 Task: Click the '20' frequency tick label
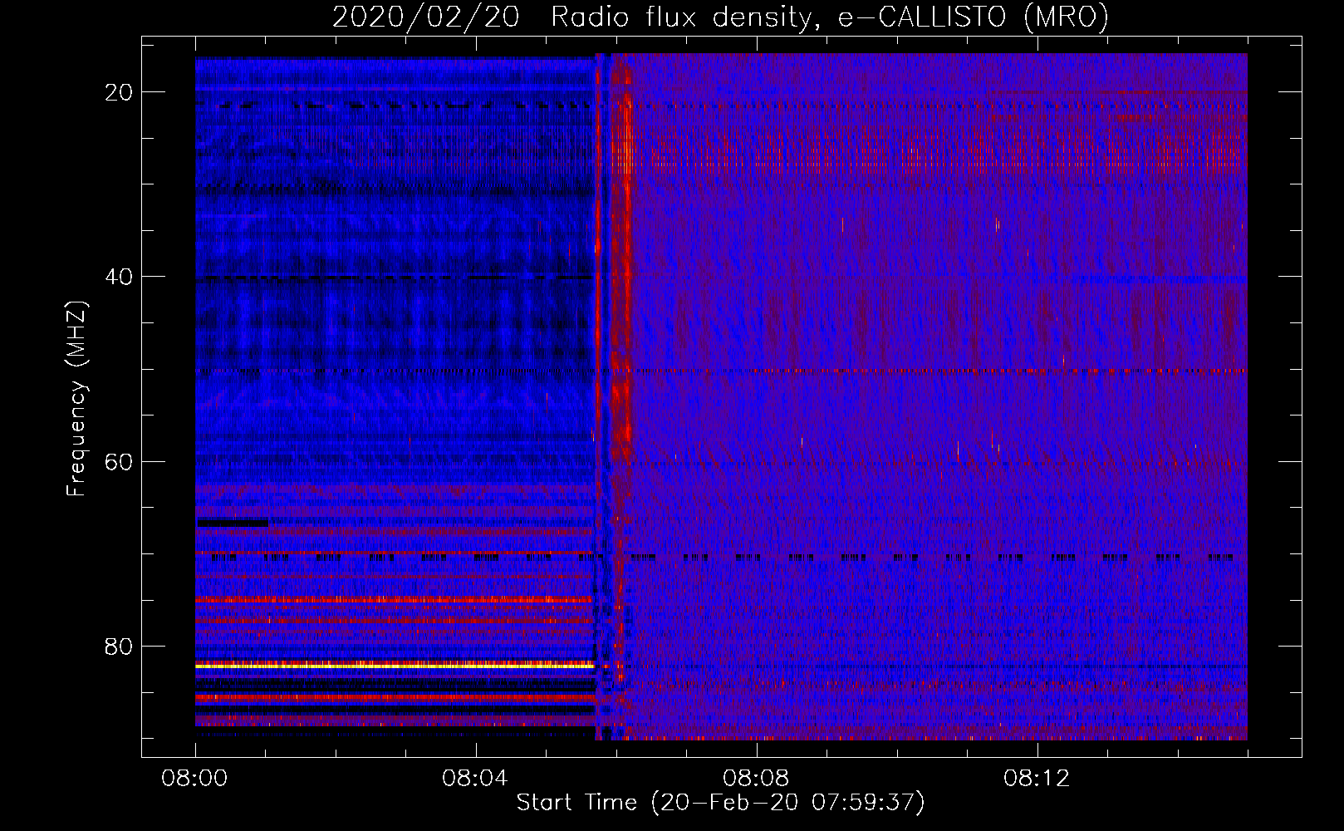pyautogui.click(x=120, y=92)
